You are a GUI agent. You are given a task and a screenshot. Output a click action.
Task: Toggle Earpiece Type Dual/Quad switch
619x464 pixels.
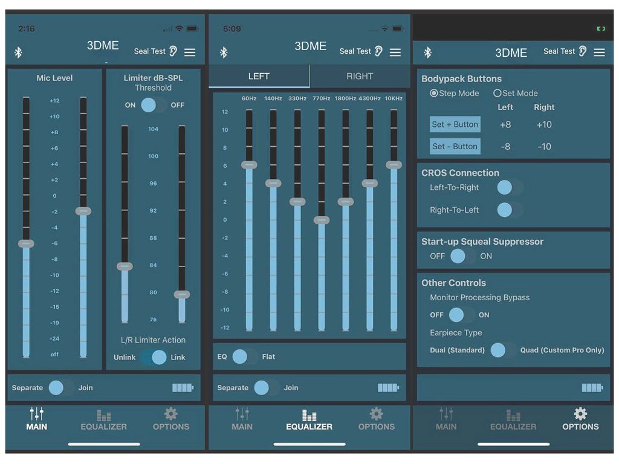click(502, 350)
